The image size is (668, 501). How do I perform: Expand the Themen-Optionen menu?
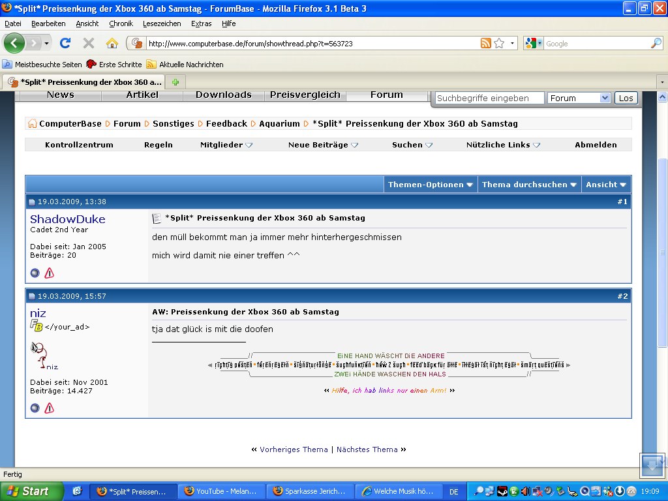[x=431, y=185]
